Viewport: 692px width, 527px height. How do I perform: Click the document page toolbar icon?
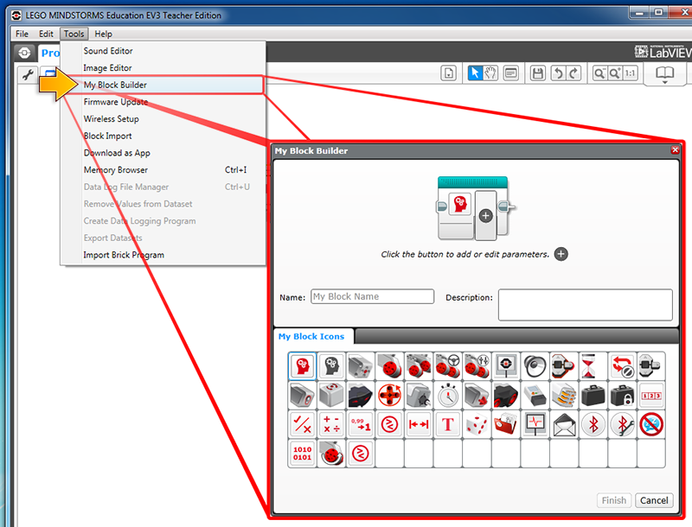coord(448,73)
